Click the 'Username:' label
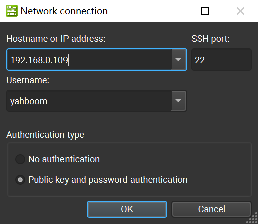 coord(28,80)
